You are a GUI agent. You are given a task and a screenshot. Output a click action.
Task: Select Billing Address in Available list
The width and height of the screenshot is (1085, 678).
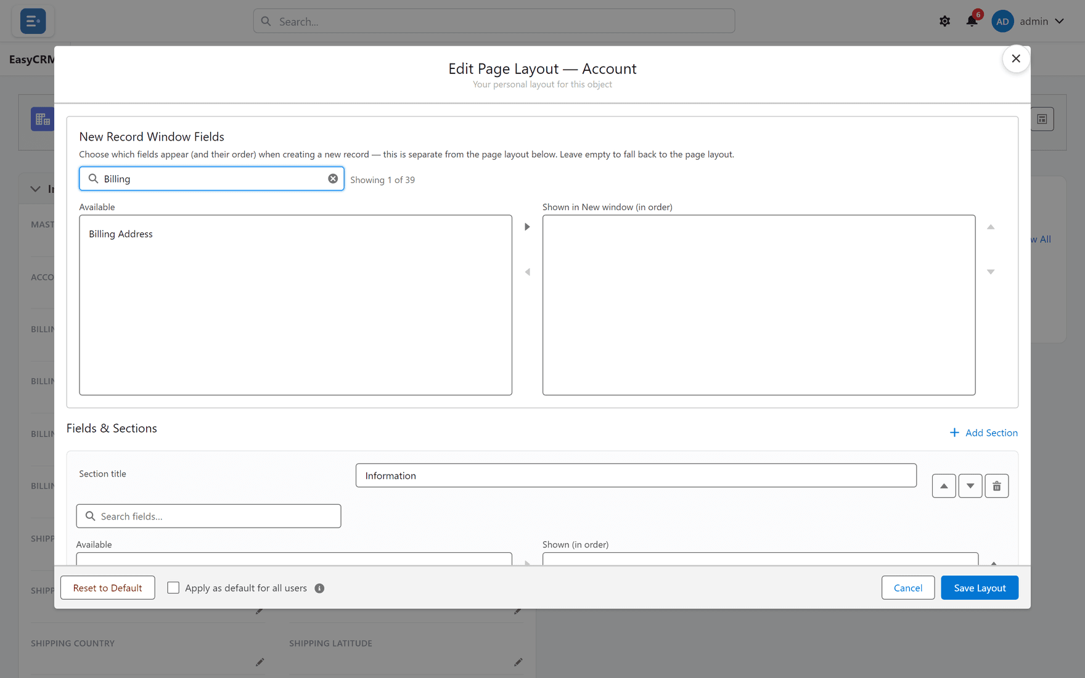[x=121, y=234]
